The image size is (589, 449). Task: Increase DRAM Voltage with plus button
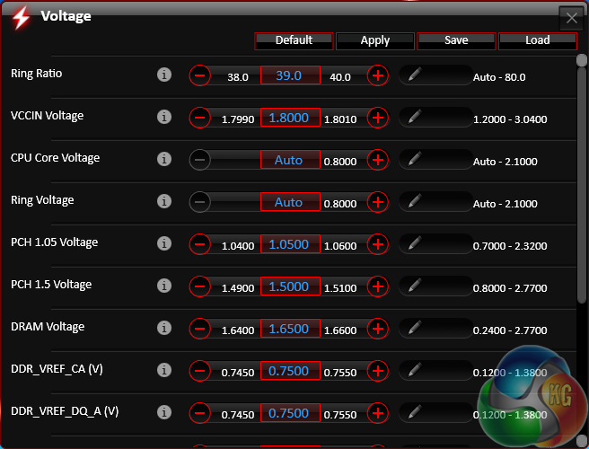[378, 329]
